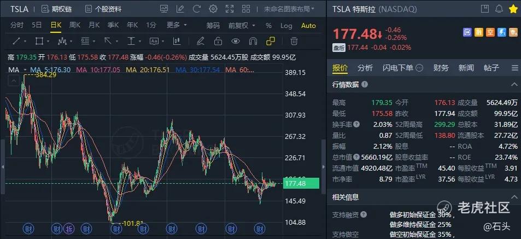Click the 盘后 after-hours badge
Image resolution: width=521 pixels, height=239 pixels.
tap(338, 48)
